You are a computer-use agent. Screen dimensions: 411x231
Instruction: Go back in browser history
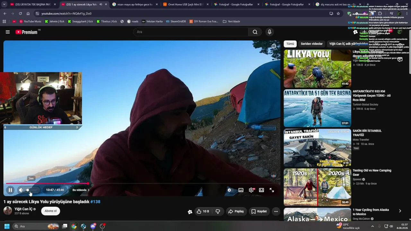[5, 13]
